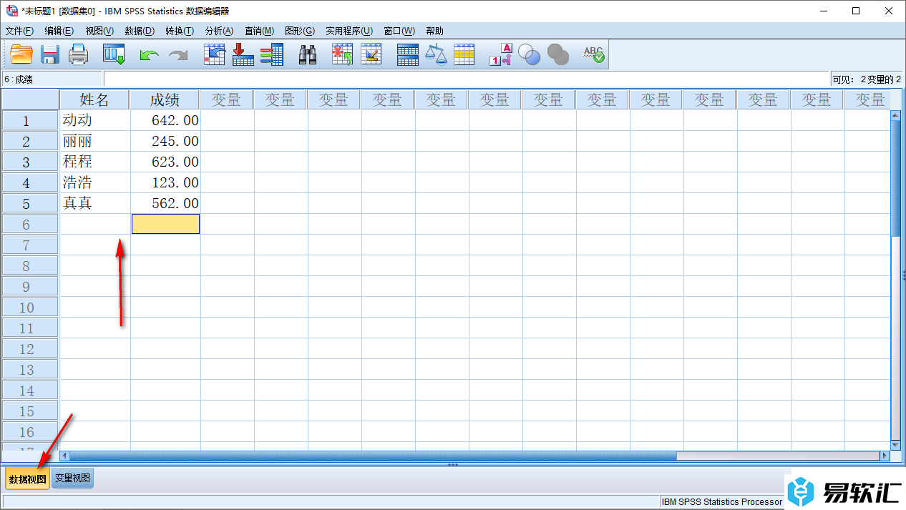The width and height of the screenshot is (906, 510).
Task: Recall recently used dialogs icon
Action: click(114, 54)
